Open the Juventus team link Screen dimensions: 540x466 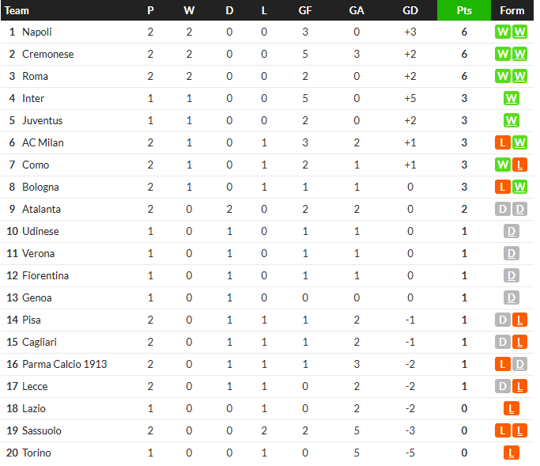tap(43, 120)
